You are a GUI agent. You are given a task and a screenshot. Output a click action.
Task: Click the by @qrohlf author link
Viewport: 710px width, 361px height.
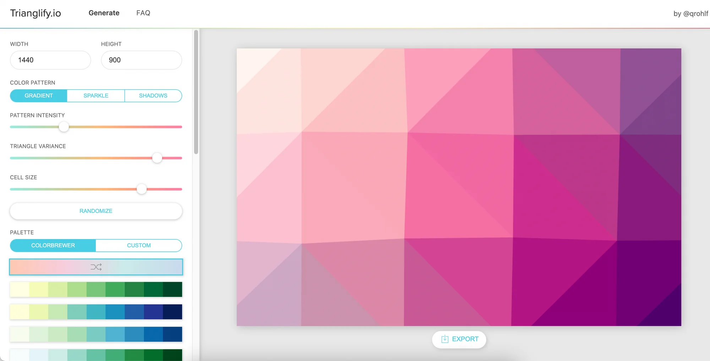click(x=690, y=13)
